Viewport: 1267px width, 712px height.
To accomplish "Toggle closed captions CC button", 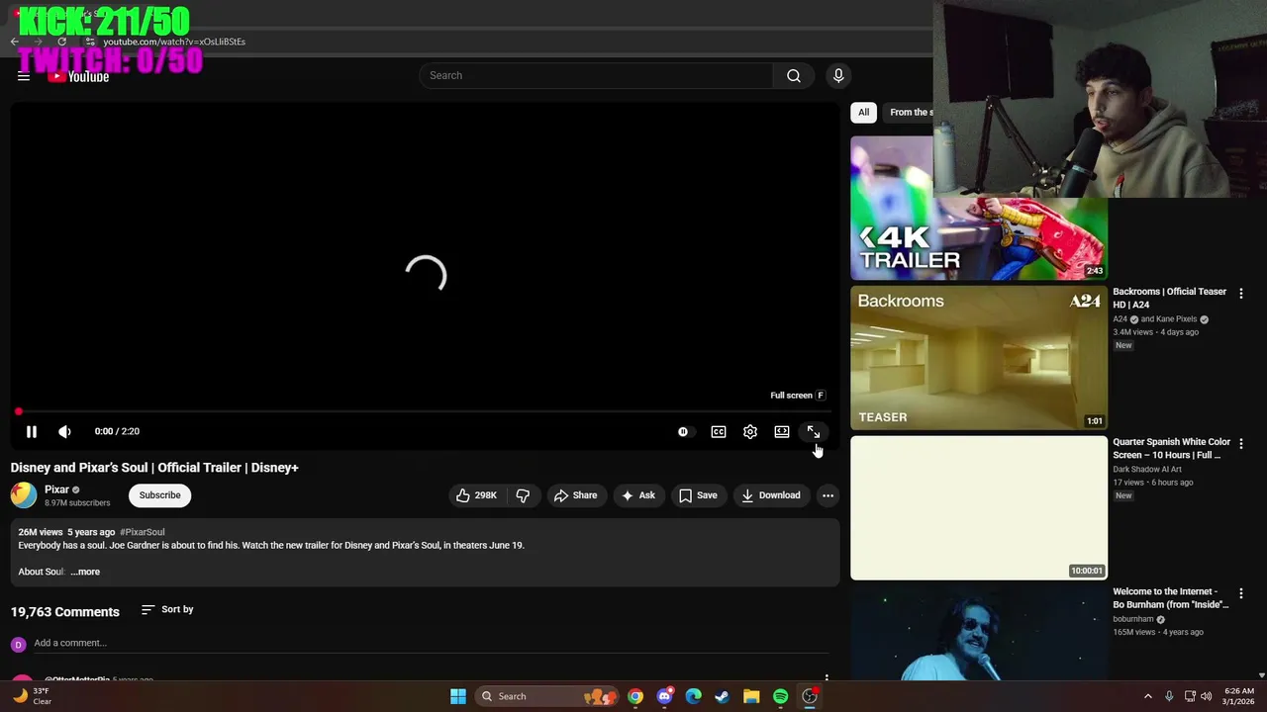I will [719, 431].
